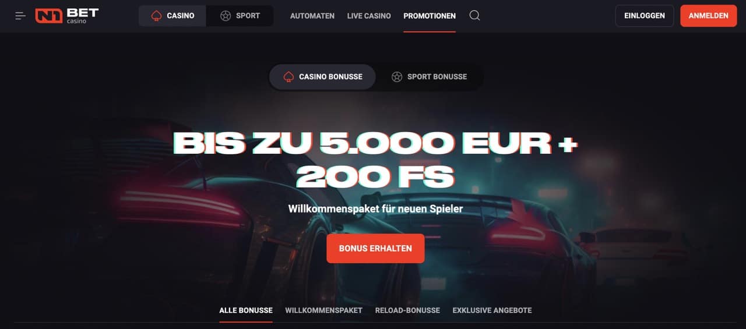
Task: Select the Alle Bonusse tab
Action: 246,310
